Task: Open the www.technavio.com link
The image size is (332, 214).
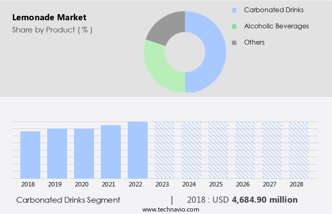Action: pyautogui.click(x=171, y=209)
